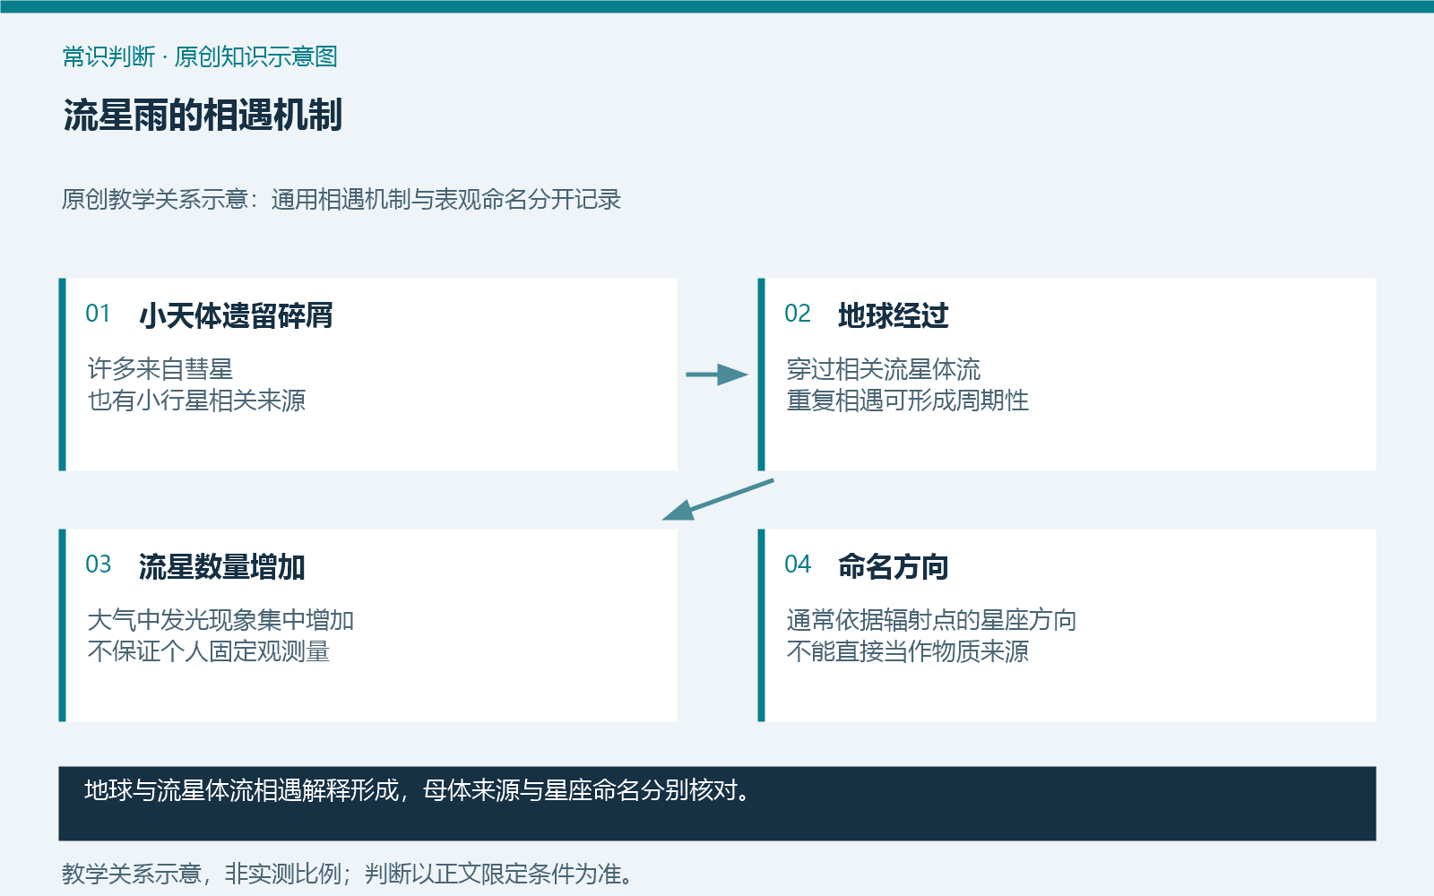Click the teal accent bar of card 04
The height and width of the screenshot is (896, 1434).
[762, 625]
